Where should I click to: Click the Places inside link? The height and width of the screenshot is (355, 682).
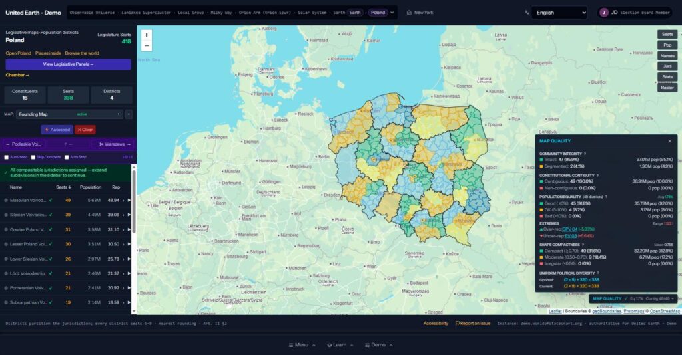[48, 53]
